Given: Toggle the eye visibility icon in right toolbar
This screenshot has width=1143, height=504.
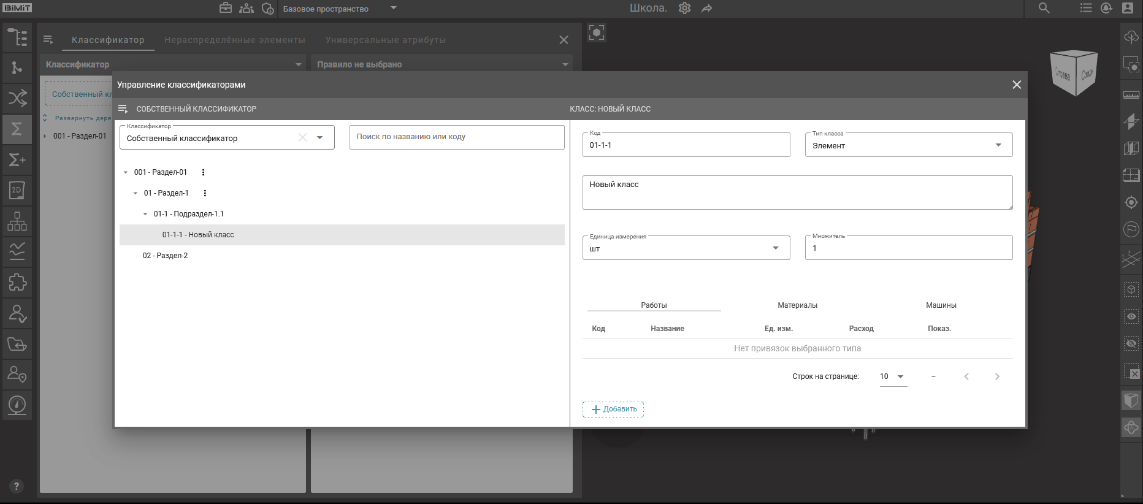Looking at the screenshot, I should [1131, 316].
